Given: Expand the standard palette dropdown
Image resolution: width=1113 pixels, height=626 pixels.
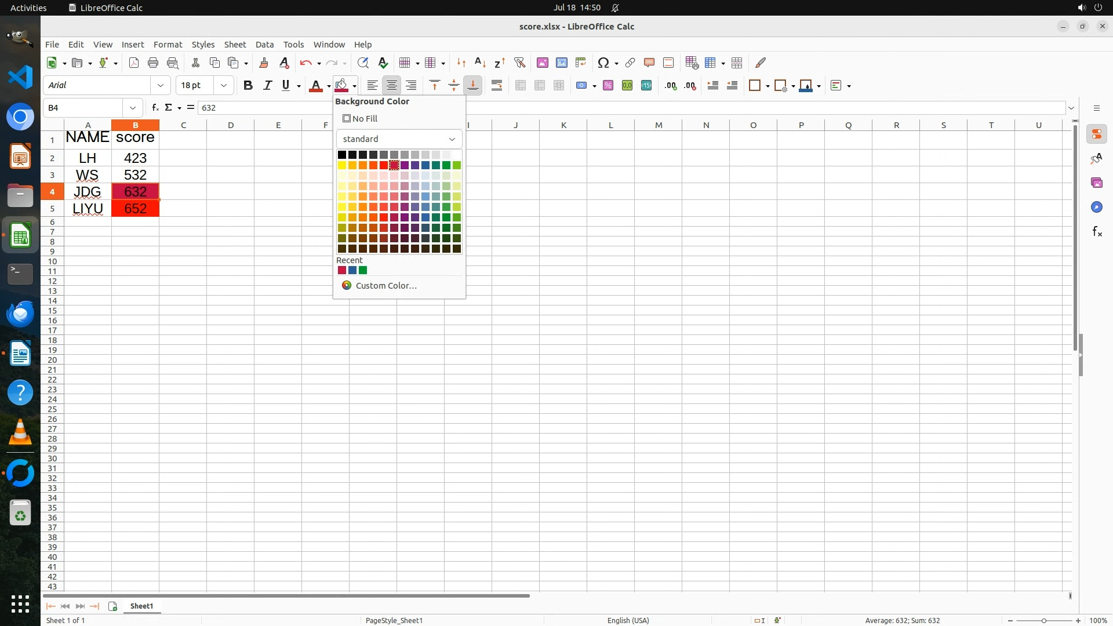Looking at the screenshot, I should 452,139.
